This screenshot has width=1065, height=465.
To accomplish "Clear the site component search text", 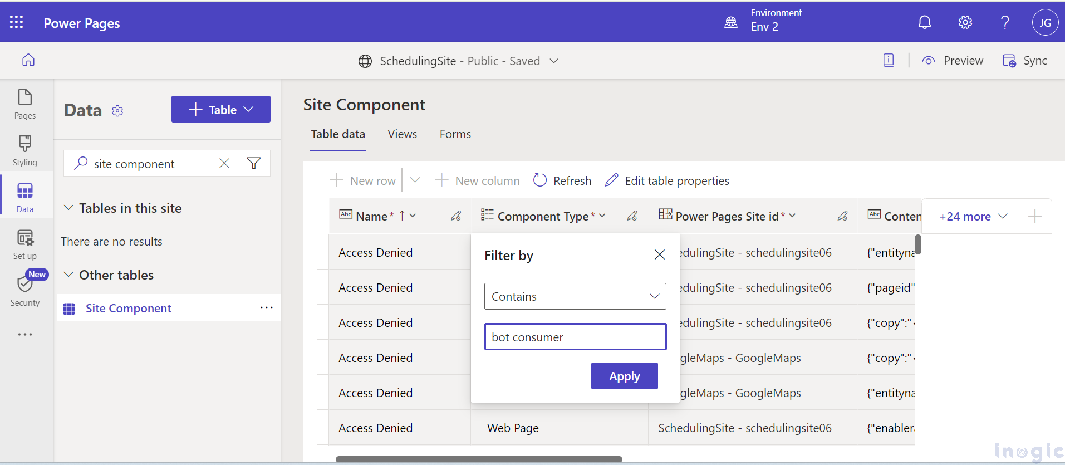I will pyautogui.click(x=224, y=163).
